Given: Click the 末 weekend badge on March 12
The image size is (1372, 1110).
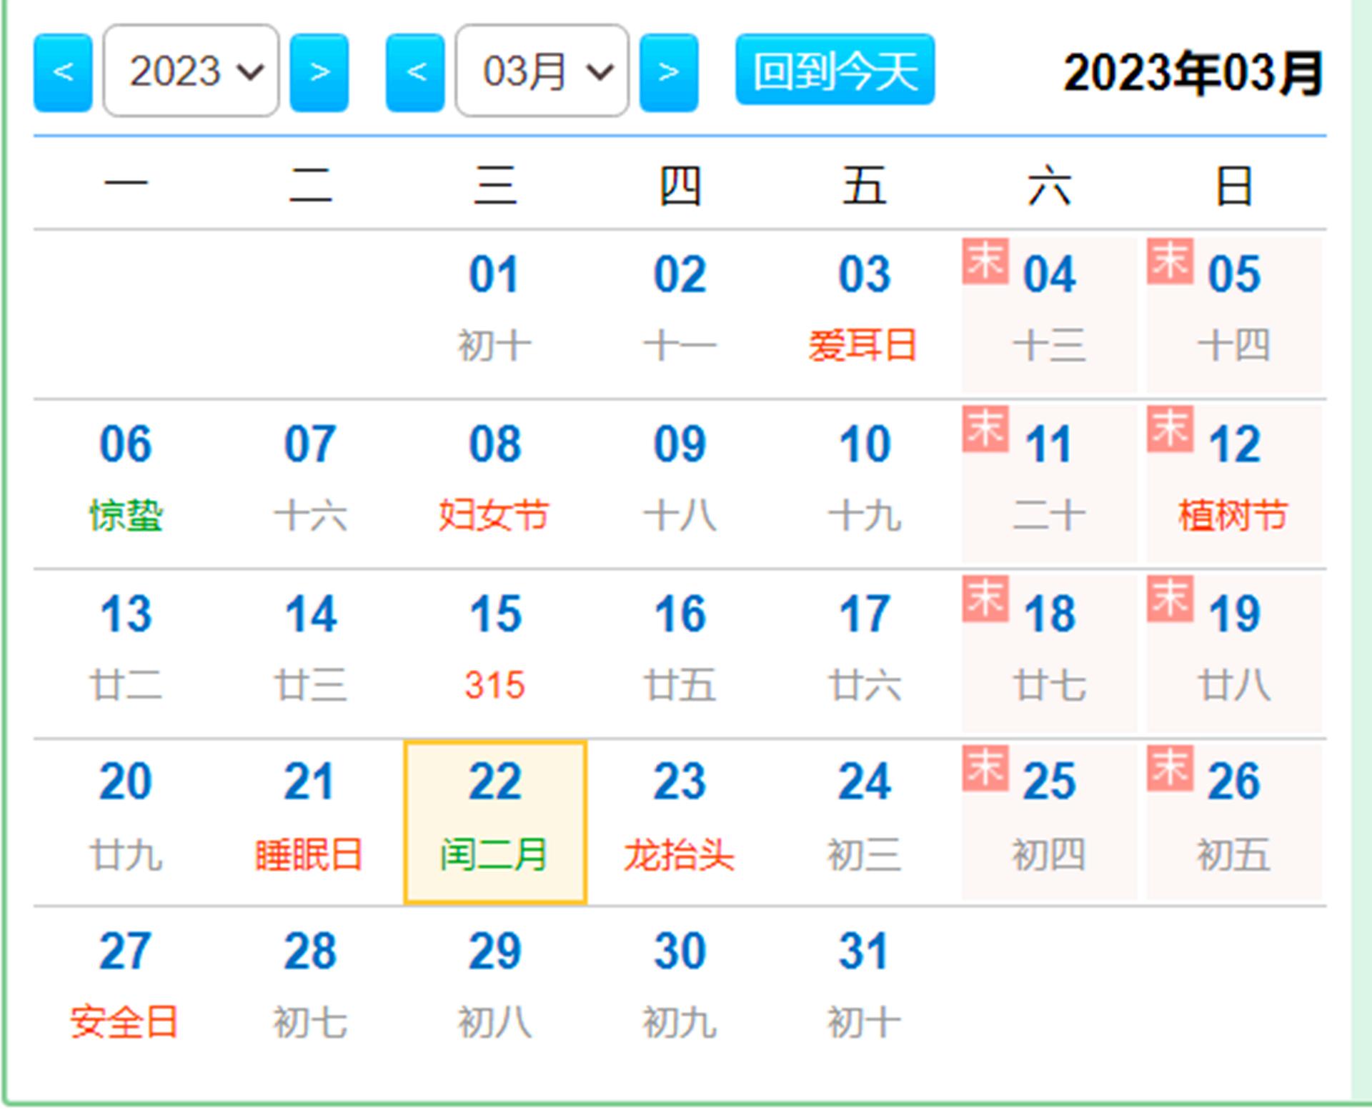Looking at the screenshot, I should point(1170,429).
